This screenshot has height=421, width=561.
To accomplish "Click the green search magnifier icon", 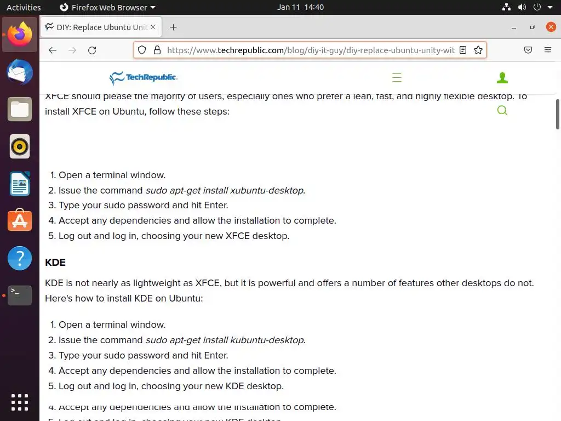I will click(502, 110).
